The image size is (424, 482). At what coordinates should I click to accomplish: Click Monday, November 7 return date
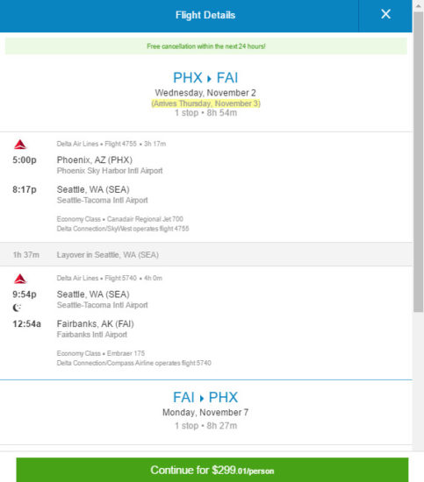pyautogui.click(x=205, y=412)
